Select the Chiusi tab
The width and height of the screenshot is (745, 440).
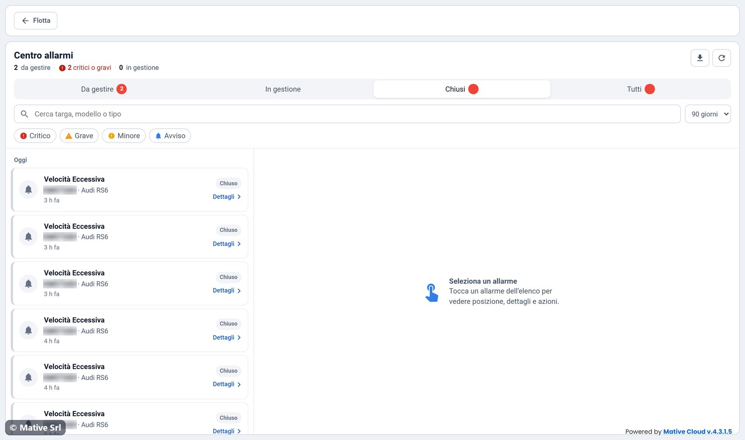click(x=461, y=89)
